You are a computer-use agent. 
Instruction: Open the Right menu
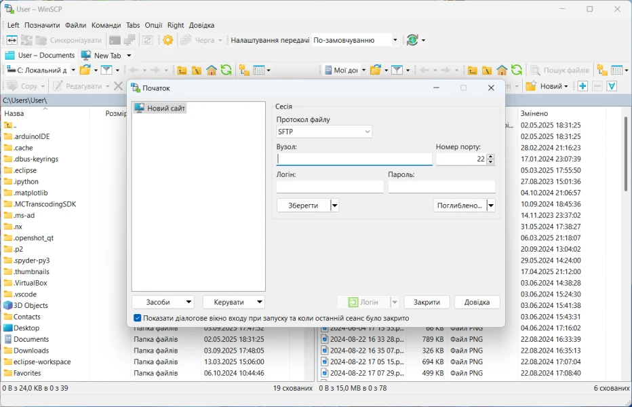pos(176,25)
